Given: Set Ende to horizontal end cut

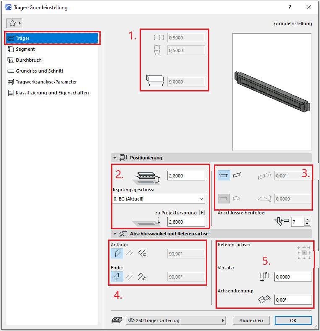Looking at the screenshot, I should coord(130,276).
